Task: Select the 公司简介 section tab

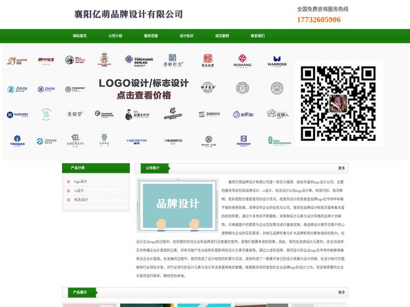Action: [x=154, y=168]
